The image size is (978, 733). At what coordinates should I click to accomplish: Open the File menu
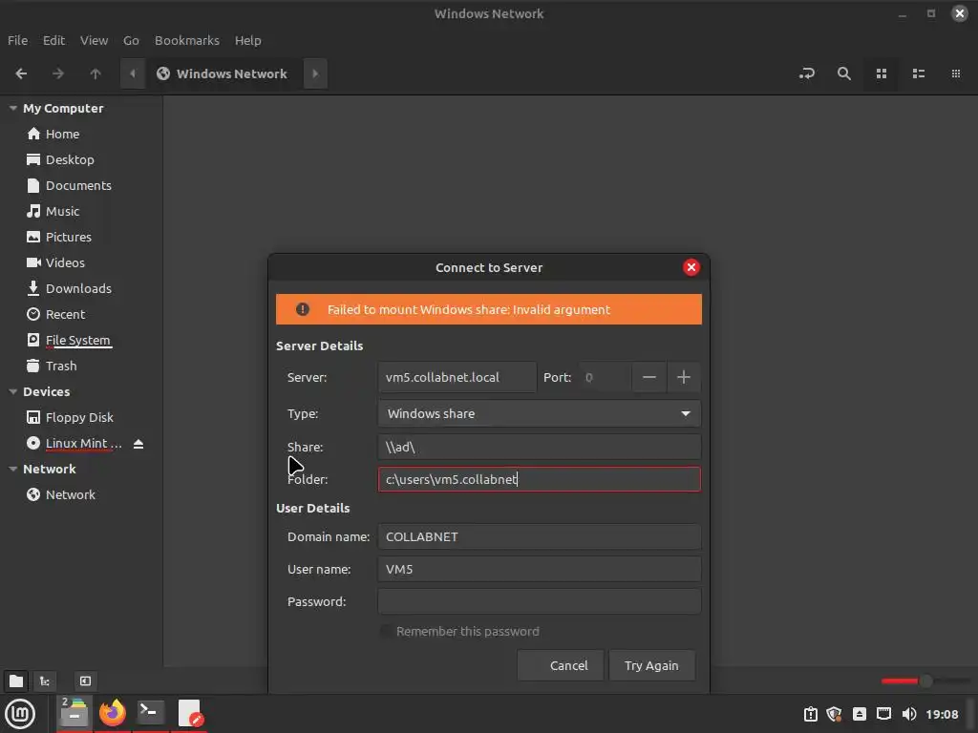[17, 40]
